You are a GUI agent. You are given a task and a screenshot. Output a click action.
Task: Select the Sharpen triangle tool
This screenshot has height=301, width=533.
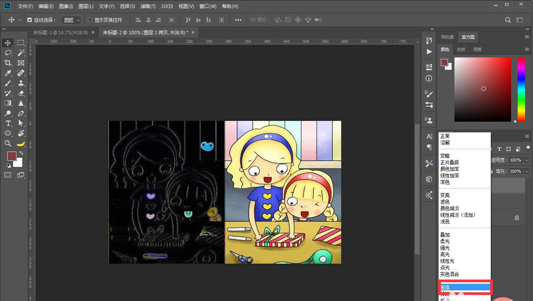pyautogui.click(x=21, y=103)
